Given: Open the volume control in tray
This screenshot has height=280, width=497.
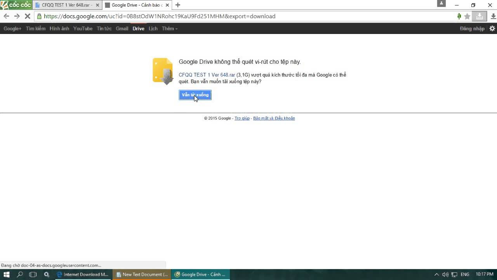Looking at the screenshot, I should tap(445, 275).
